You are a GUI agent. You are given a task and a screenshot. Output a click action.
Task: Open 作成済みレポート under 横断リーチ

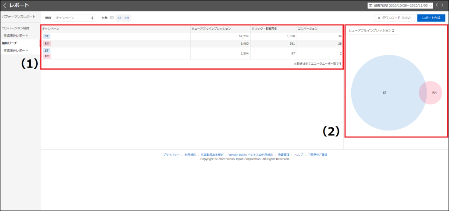pos(16,50)
